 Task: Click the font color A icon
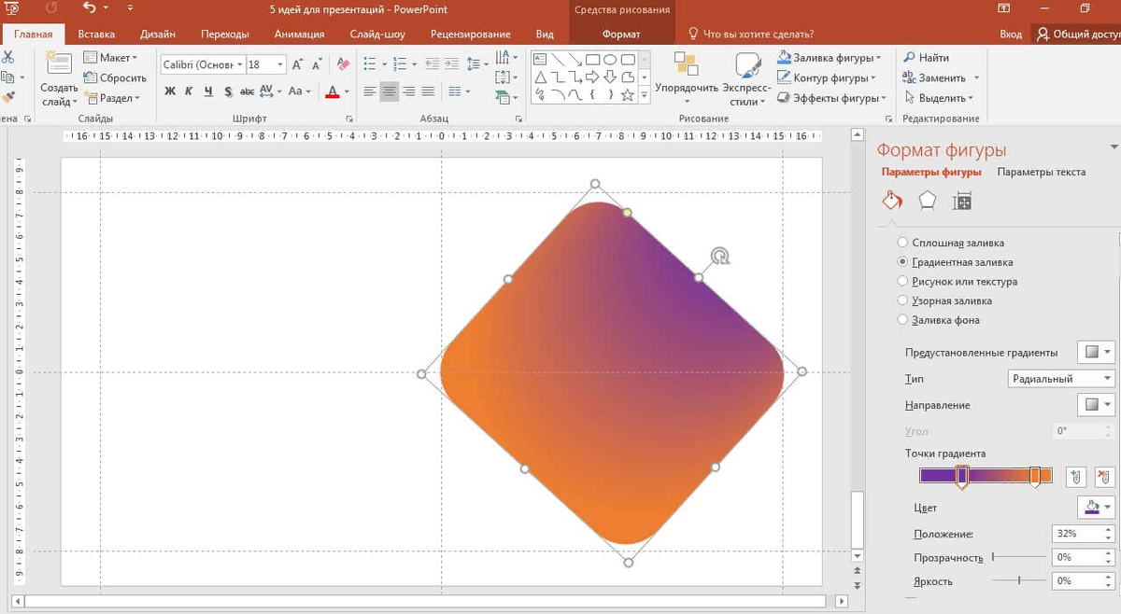pos(333,91)
